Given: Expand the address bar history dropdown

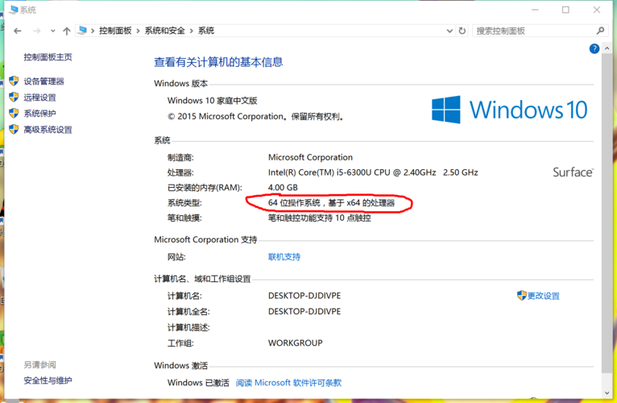Looking at the screenshot, I should click(449, 31).
